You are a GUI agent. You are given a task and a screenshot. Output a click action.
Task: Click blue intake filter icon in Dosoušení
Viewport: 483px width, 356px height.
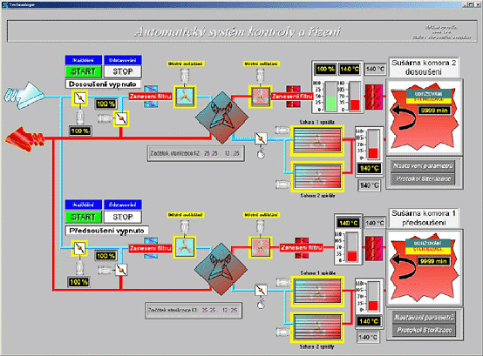click(x=151, y=97)
